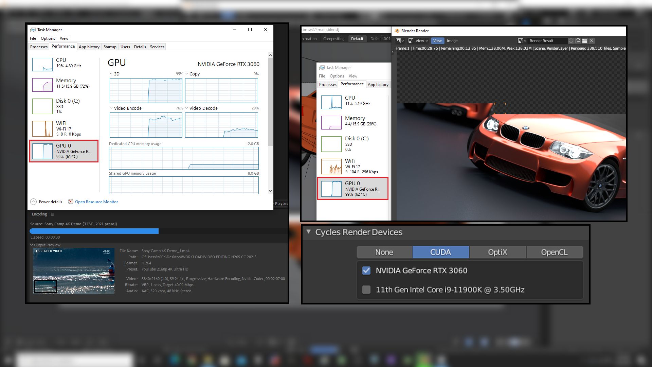Image resolution: width=652 pixels, height=367 pixels.
Task: Enable the 11th Gen Intel Core i9-11900K device
Action: (366, 290)
